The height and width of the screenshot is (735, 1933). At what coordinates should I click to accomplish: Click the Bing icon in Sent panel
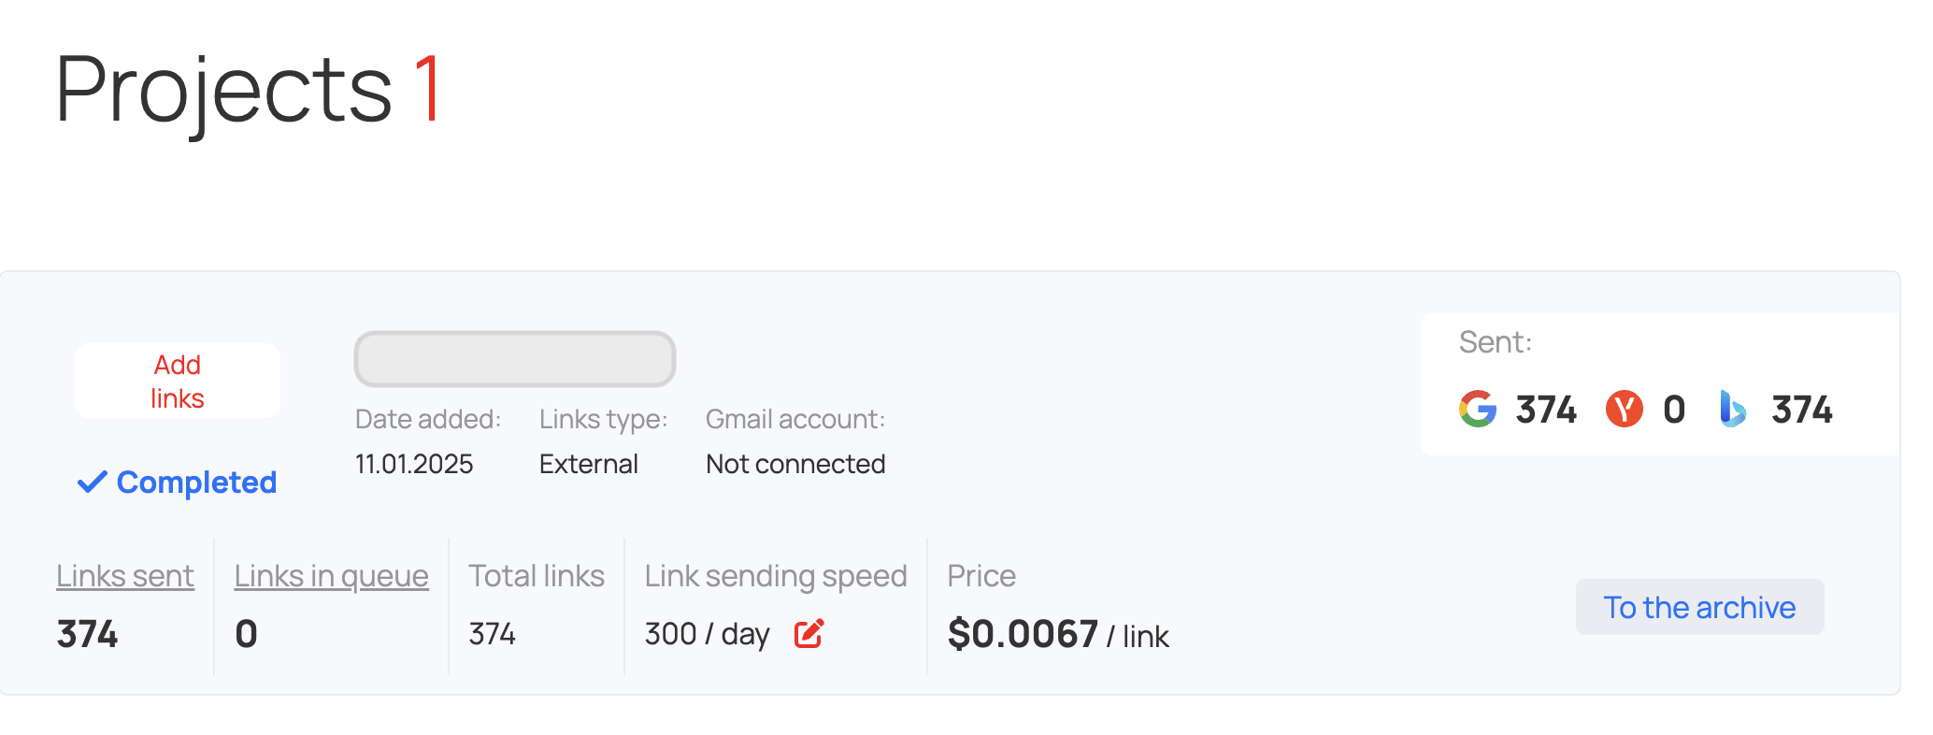click(x=1732, y=410)
